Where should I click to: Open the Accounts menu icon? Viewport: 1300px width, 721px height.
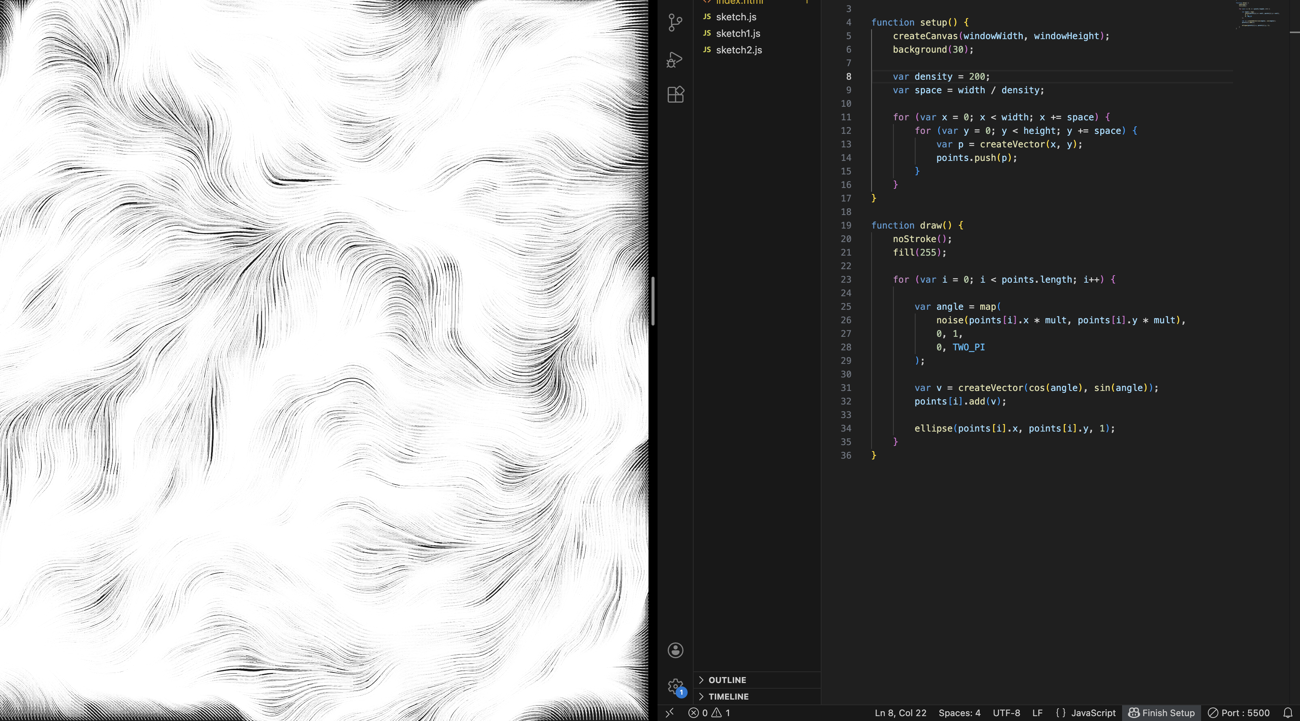[675, 650]
